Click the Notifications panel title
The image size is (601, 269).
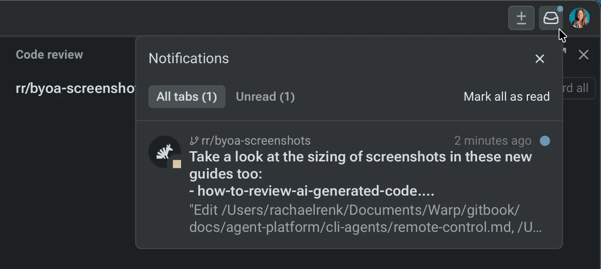click(x=188, y=58)
